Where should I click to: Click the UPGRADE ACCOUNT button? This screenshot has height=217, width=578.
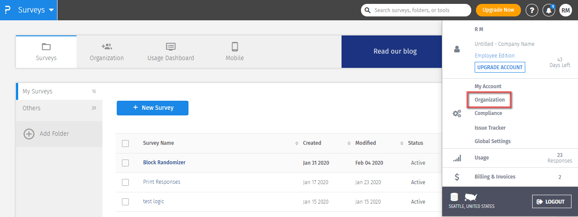[x=500, y=67]
